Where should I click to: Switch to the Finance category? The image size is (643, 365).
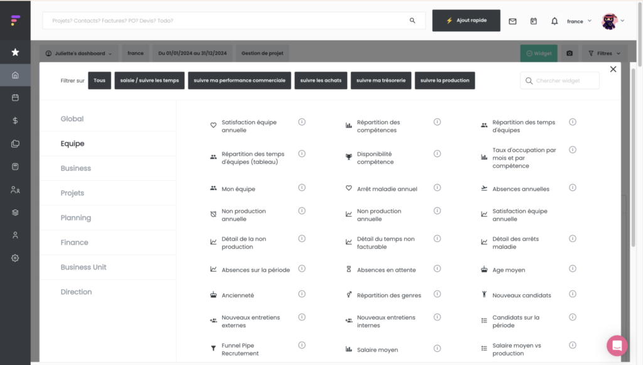click(x=74, y=242)
